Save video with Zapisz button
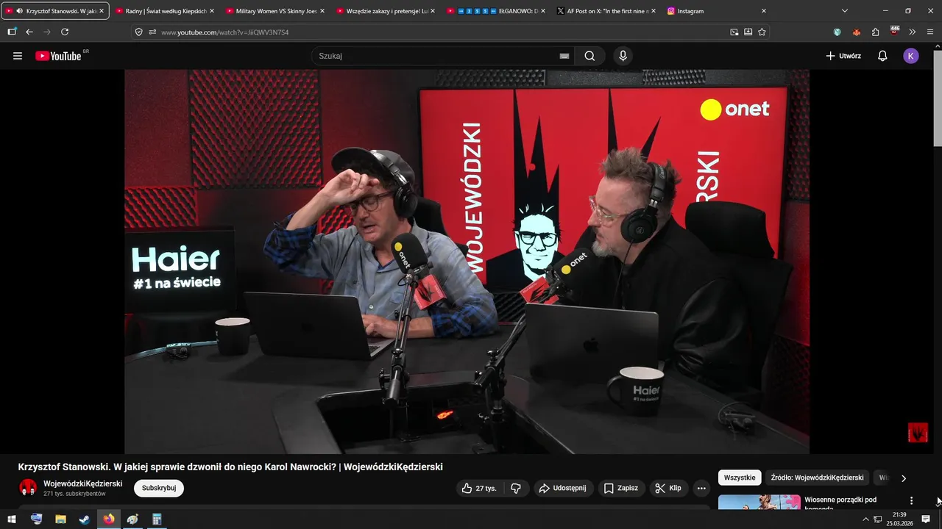The height and width of the screenshot is (529, 942). [620, 488]
